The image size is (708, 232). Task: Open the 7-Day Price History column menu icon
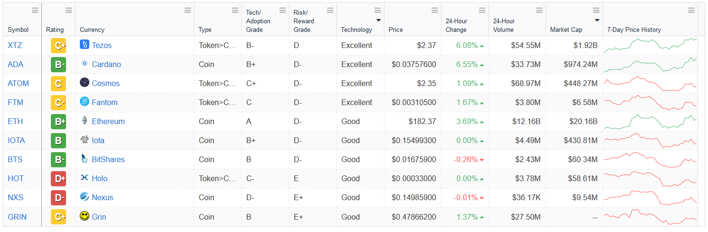[691, 10]
